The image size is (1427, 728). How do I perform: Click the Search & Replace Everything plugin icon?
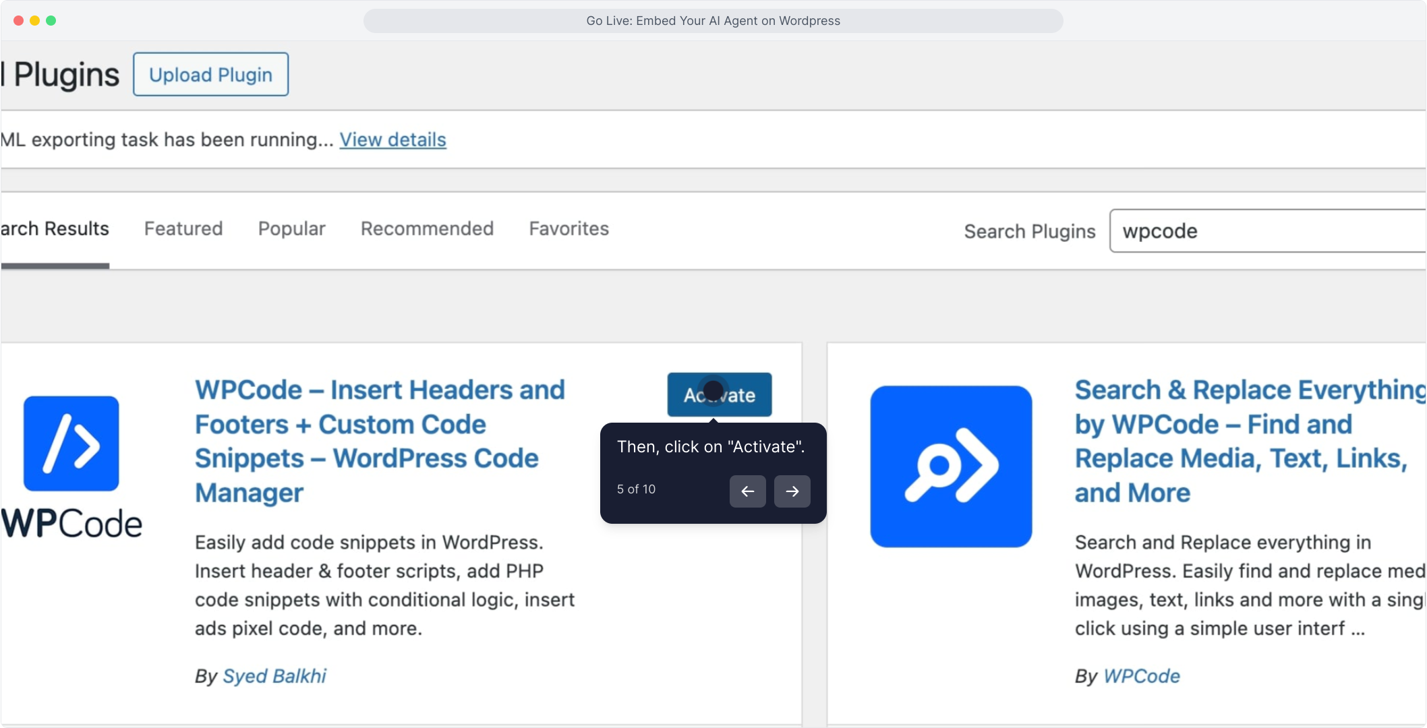(951, 466)
